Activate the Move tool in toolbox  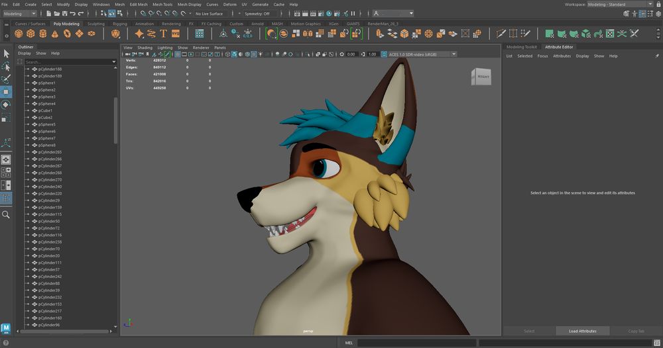coord(6,91)
